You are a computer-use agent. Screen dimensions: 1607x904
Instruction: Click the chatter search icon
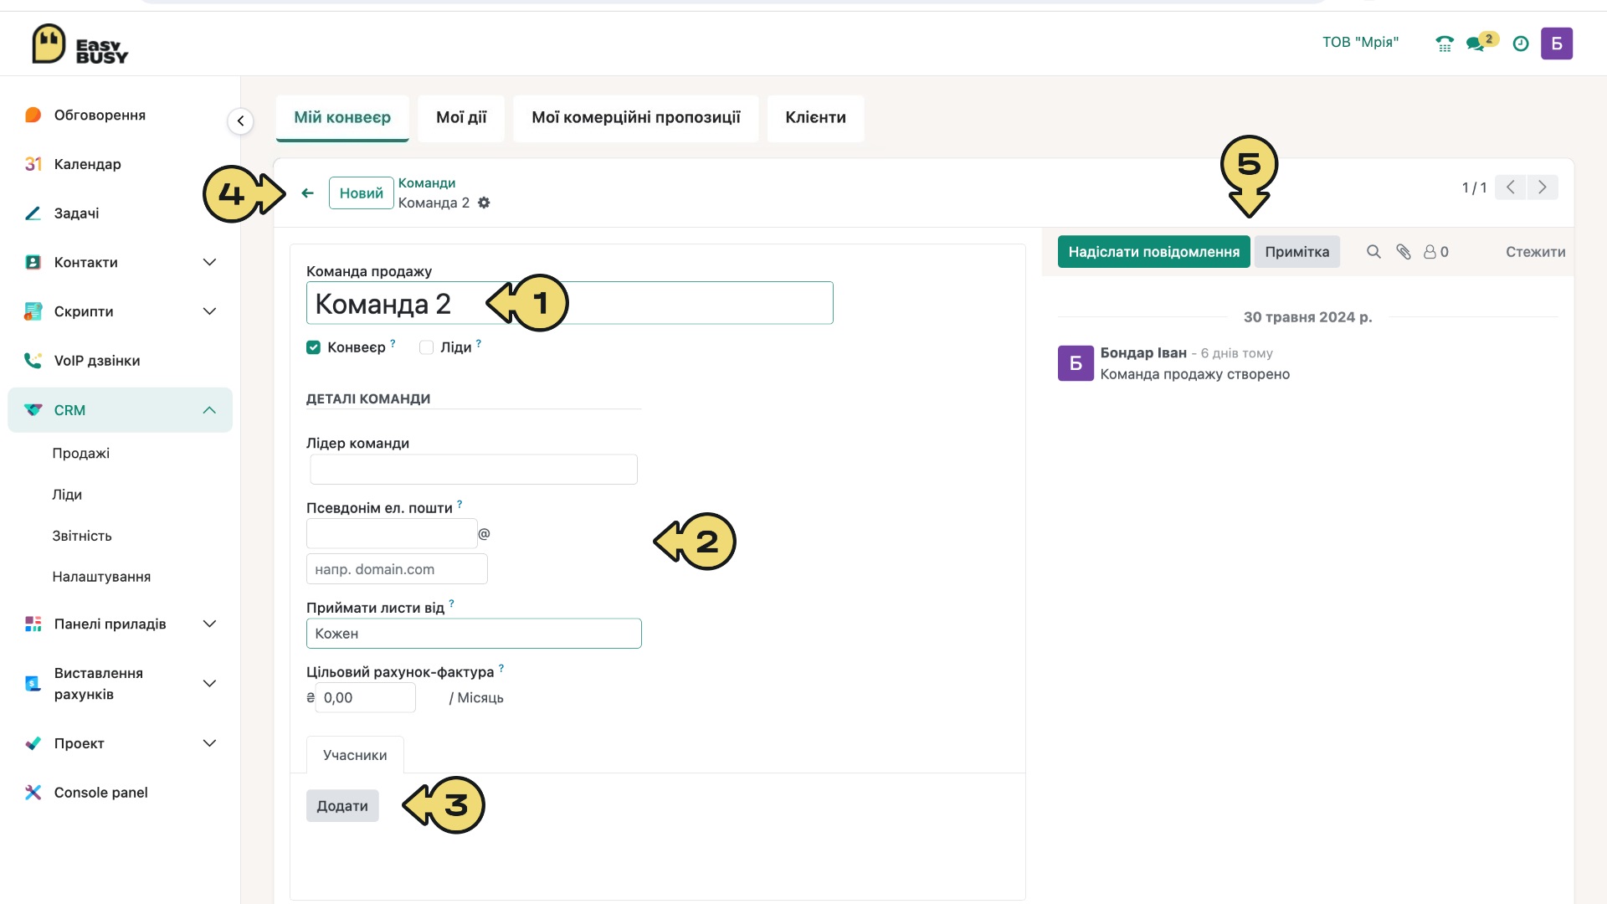pyautogui.click(x=1373, y=252)
